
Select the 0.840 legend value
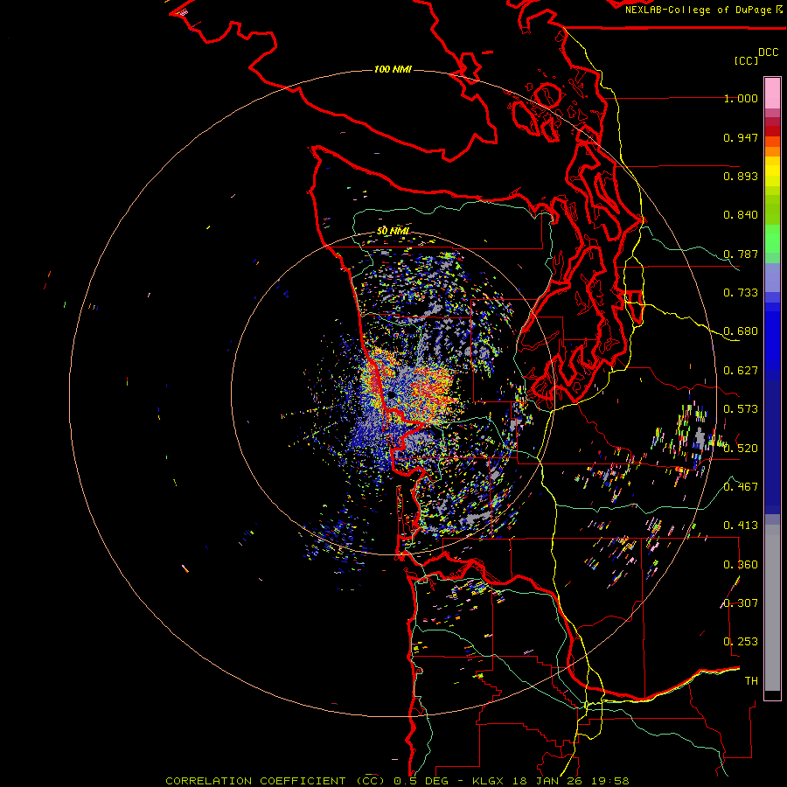[x=741, y=215]
